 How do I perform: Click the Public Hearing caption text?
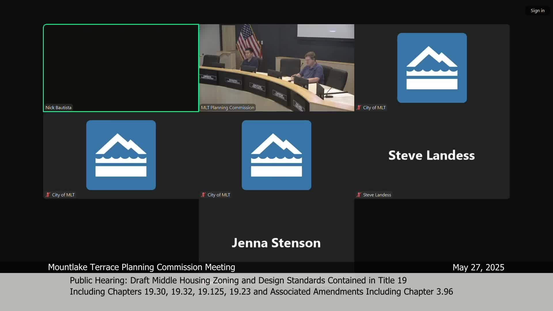238,280
